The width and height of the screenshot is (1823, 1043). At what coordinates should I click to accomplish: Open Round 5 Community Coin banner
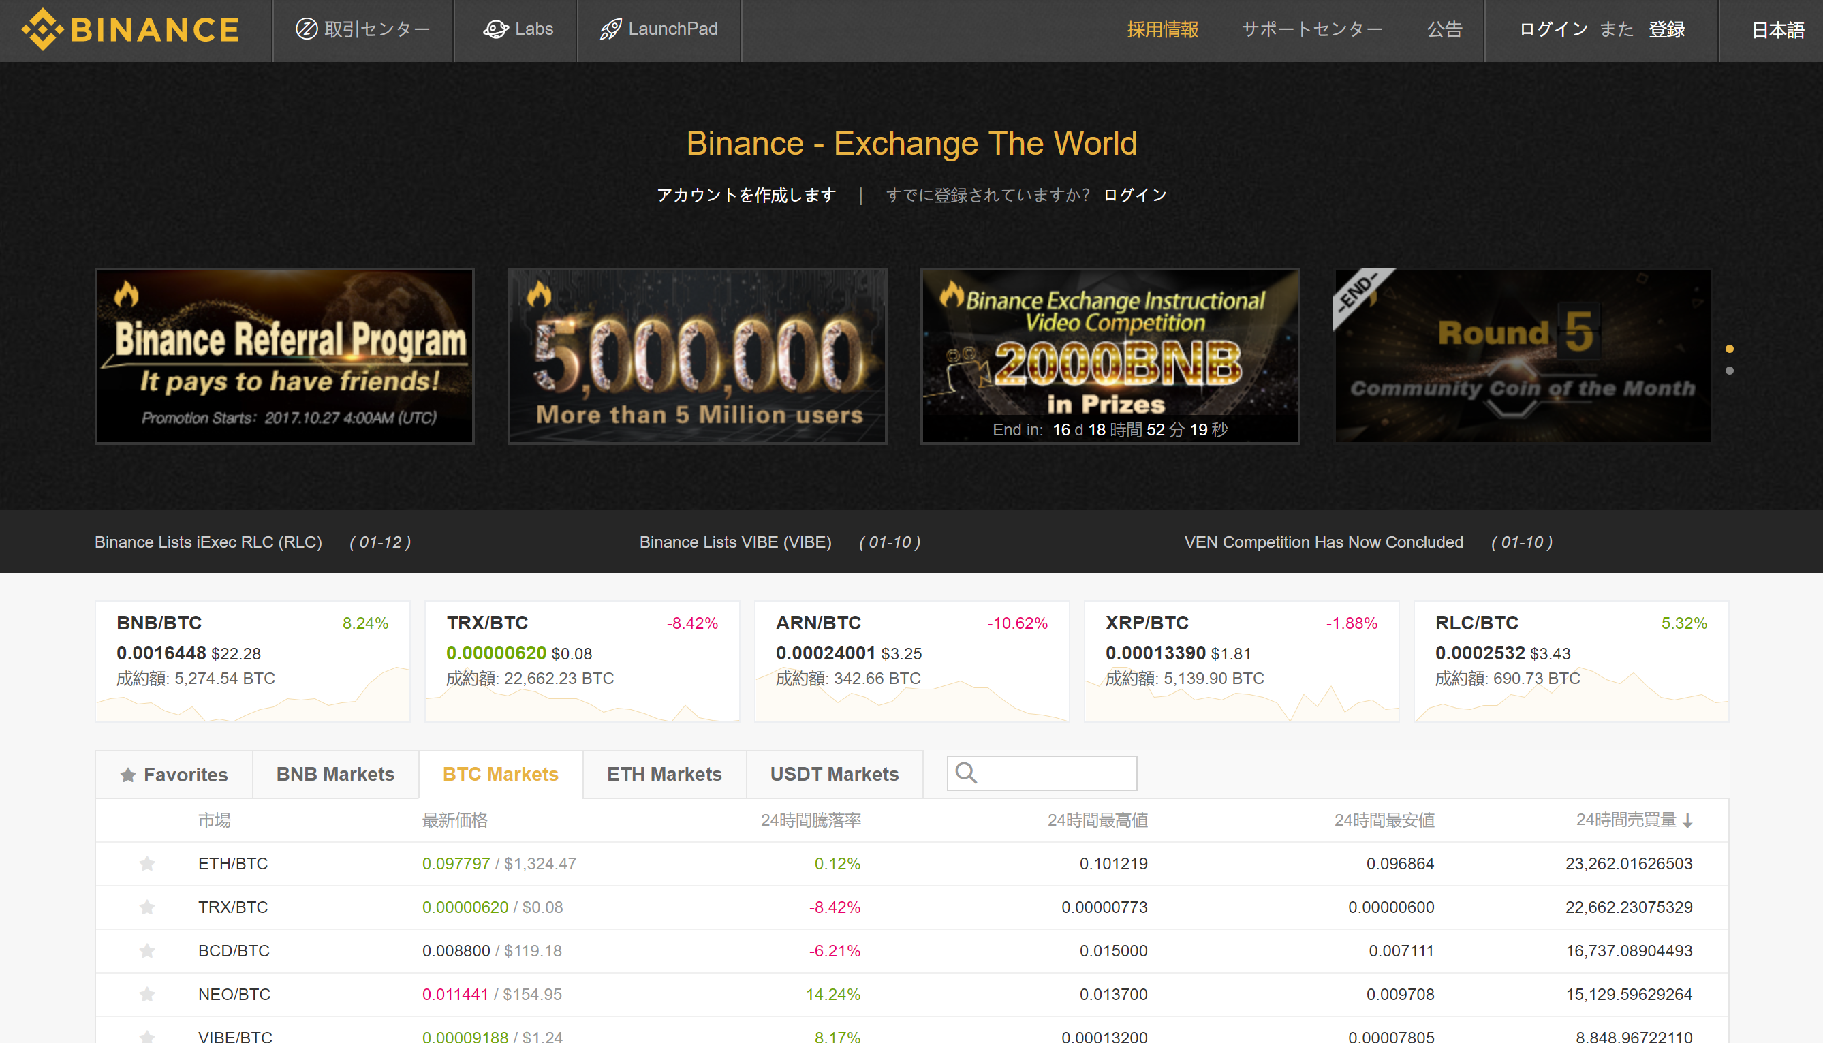[1522, 356]
